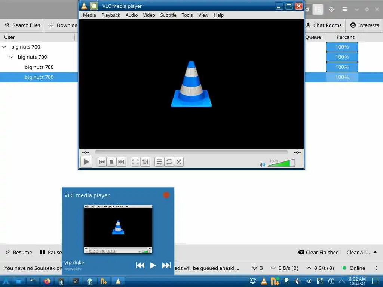The image size is (383, 287).
Task: Open VLC's Video menu
Action: click(149, 15)
